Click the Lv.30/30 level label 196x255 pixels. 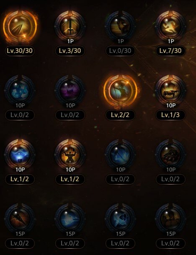coord(20,51)
